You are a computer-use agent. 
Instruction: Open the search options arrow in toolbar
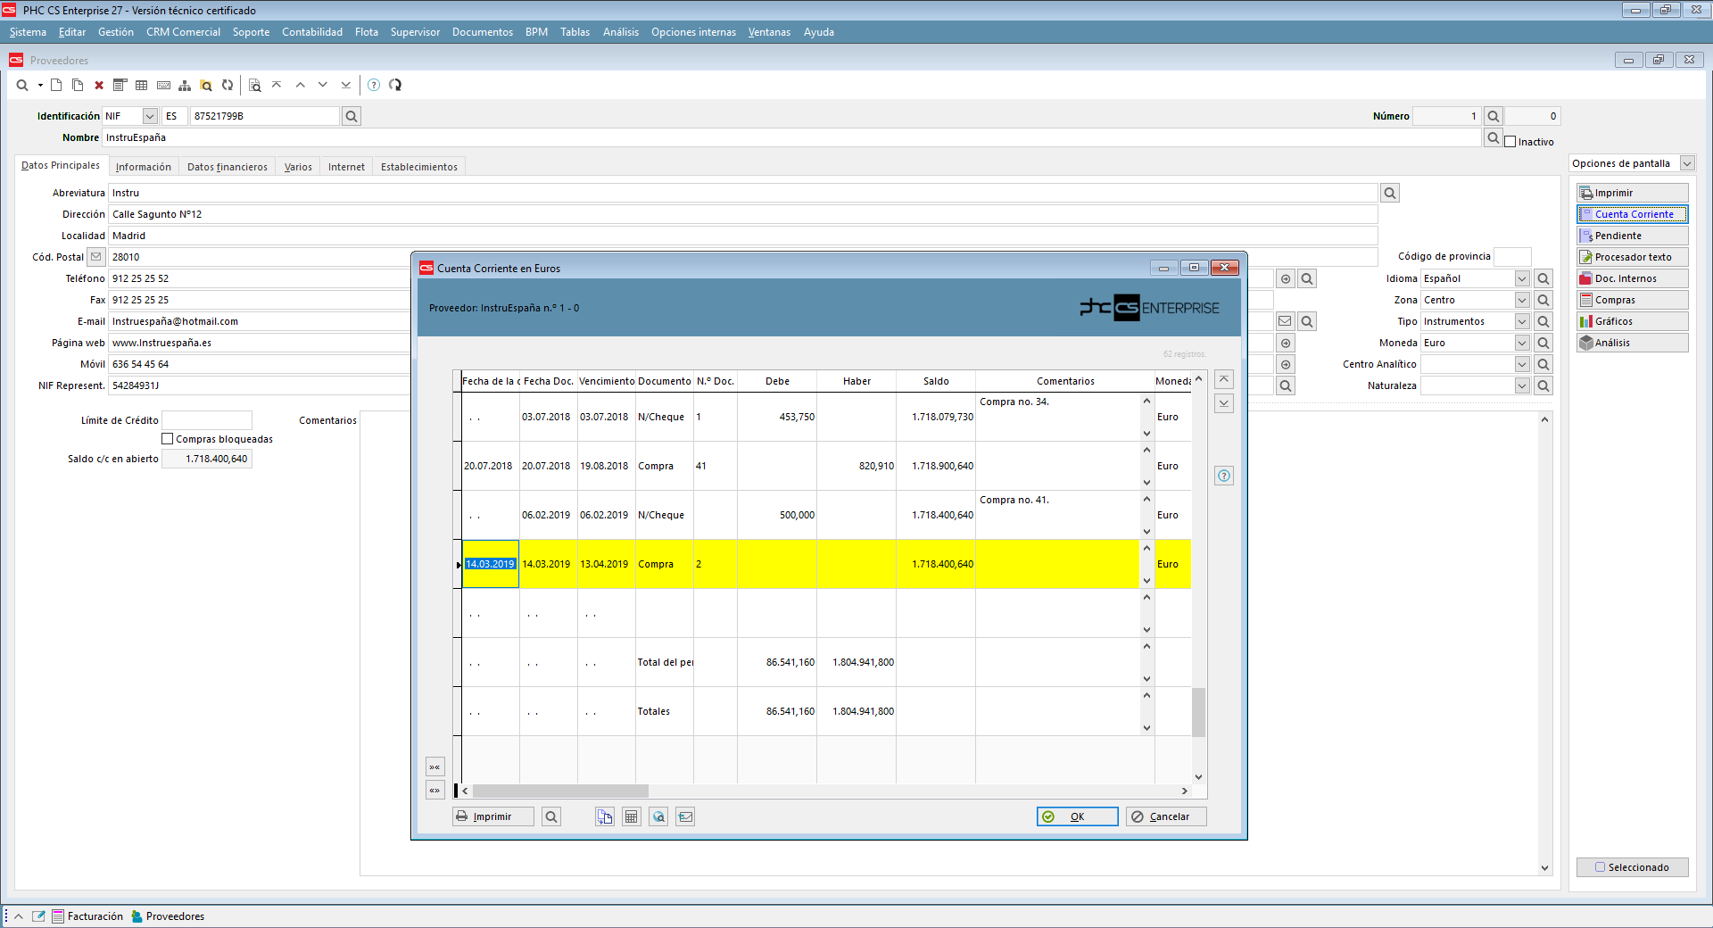[x=40, y=86]
